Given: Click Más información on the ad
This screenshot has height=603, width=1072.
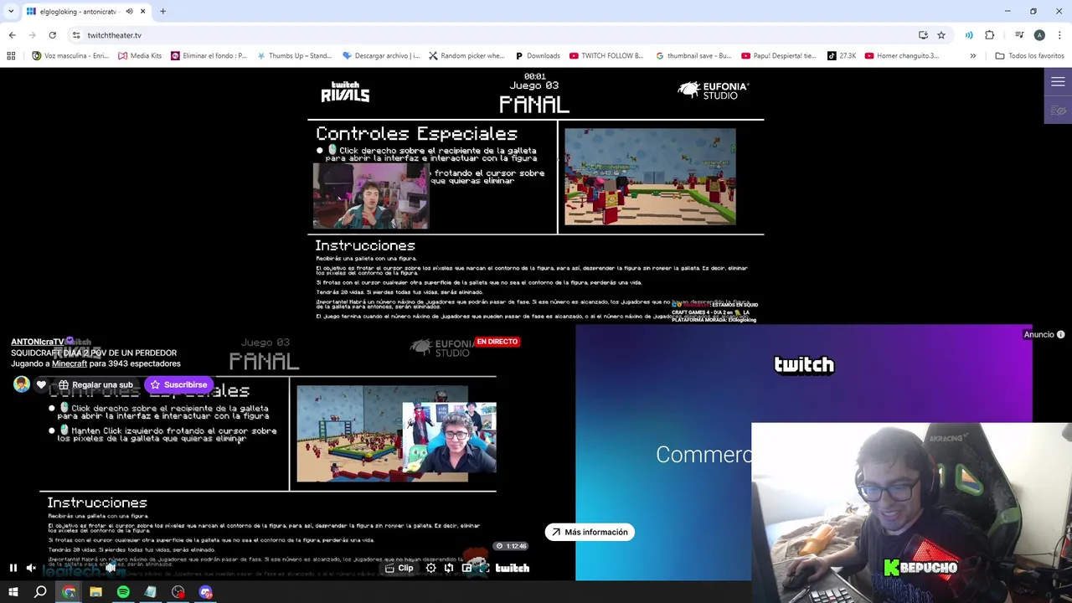Looking at the screenshot, I should click(590, 532).
